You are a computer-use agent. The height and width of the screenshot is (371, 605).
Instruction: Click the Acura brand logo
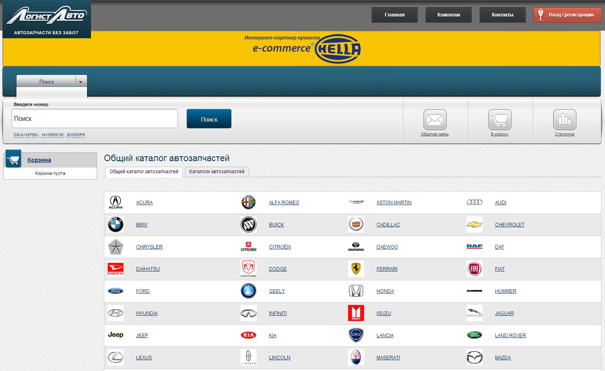point(116,202)
